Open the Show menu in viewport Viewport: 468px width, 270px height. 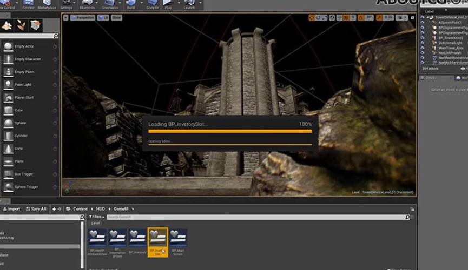(x=116, y=18)
